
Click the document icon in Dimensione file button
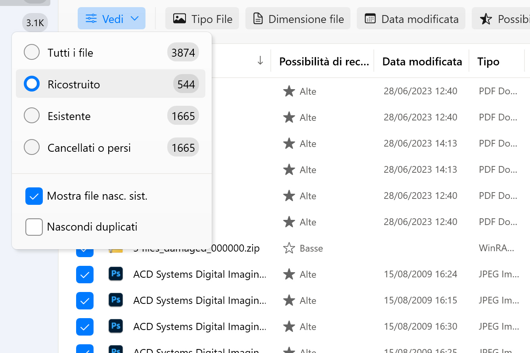click(258, 19)
